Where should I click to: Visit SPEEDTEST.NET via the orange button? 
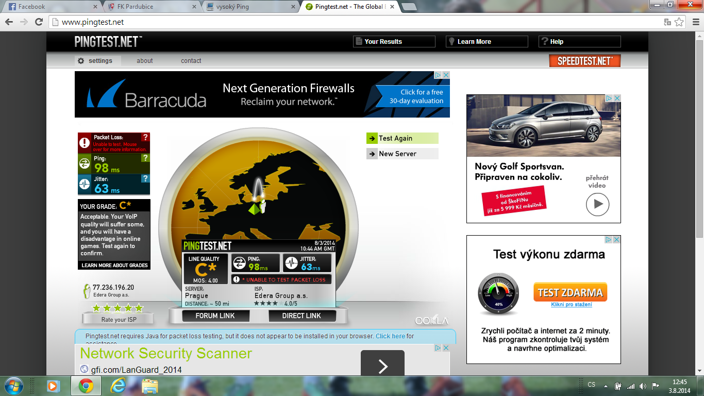coord(585,61)
